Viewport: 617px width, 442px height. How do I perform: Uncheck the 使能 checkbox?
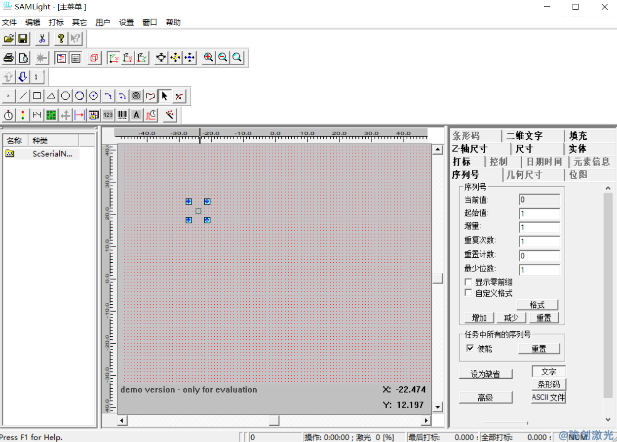(470, 348)
